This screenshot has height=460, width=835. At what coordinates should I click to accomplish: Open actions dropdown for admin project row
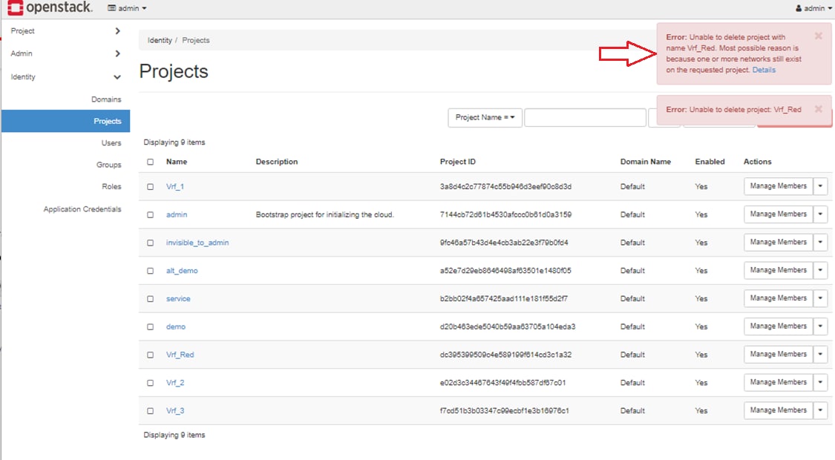(820, 214)
